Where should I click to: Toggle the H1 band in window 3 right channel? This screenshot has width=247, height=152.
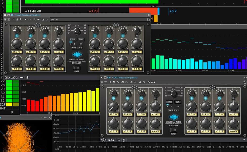[x=123, y=36]
